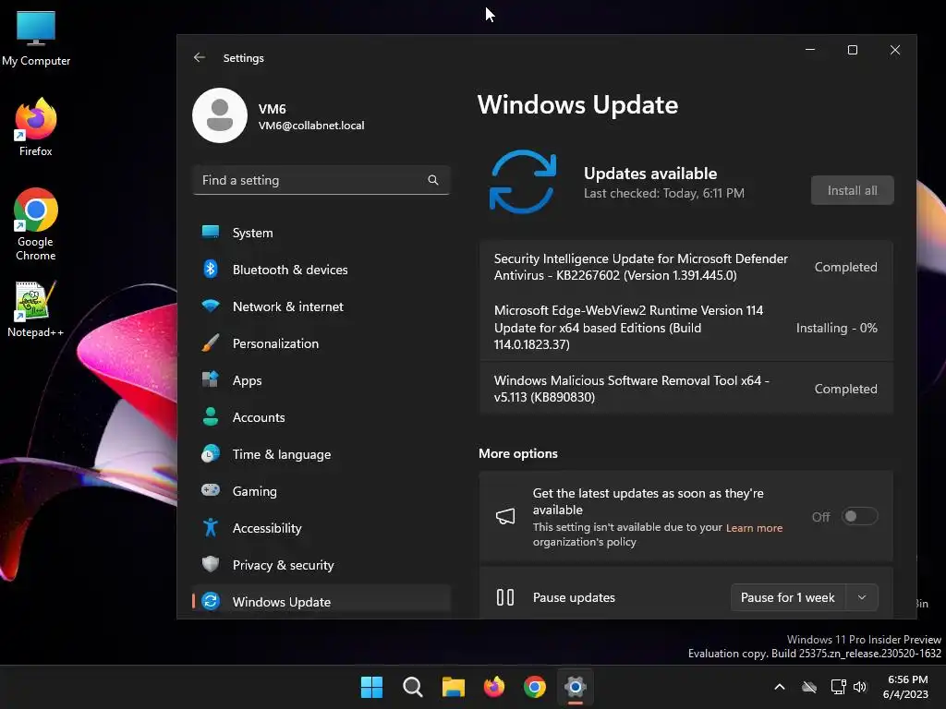
Task: Click the Gaming controller icon
Action: click(x=211, y=490)
